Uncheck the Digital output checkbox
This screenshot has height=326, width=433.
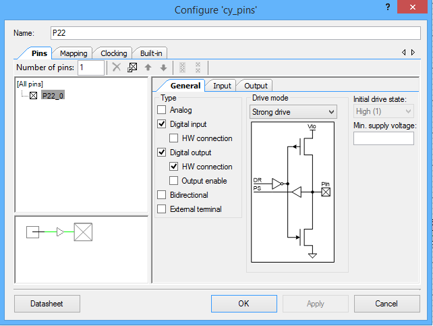(x=162, y=153)
